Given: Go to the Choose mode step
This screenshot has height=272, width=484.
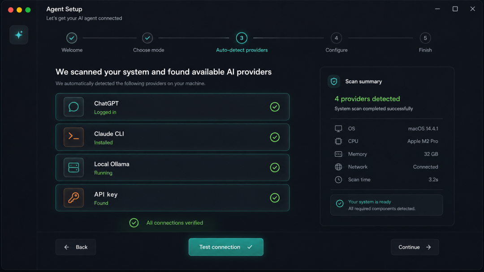Looking at the screenshot, I should click(147, 38).
